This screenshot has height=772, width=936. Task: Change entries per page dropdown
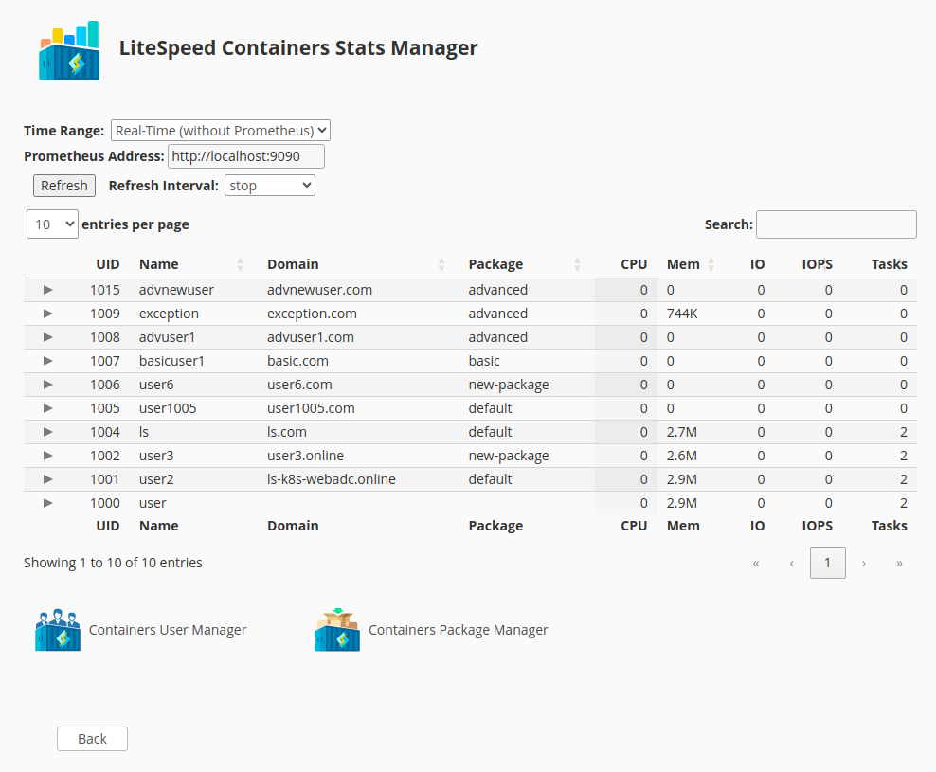(52, 224)
